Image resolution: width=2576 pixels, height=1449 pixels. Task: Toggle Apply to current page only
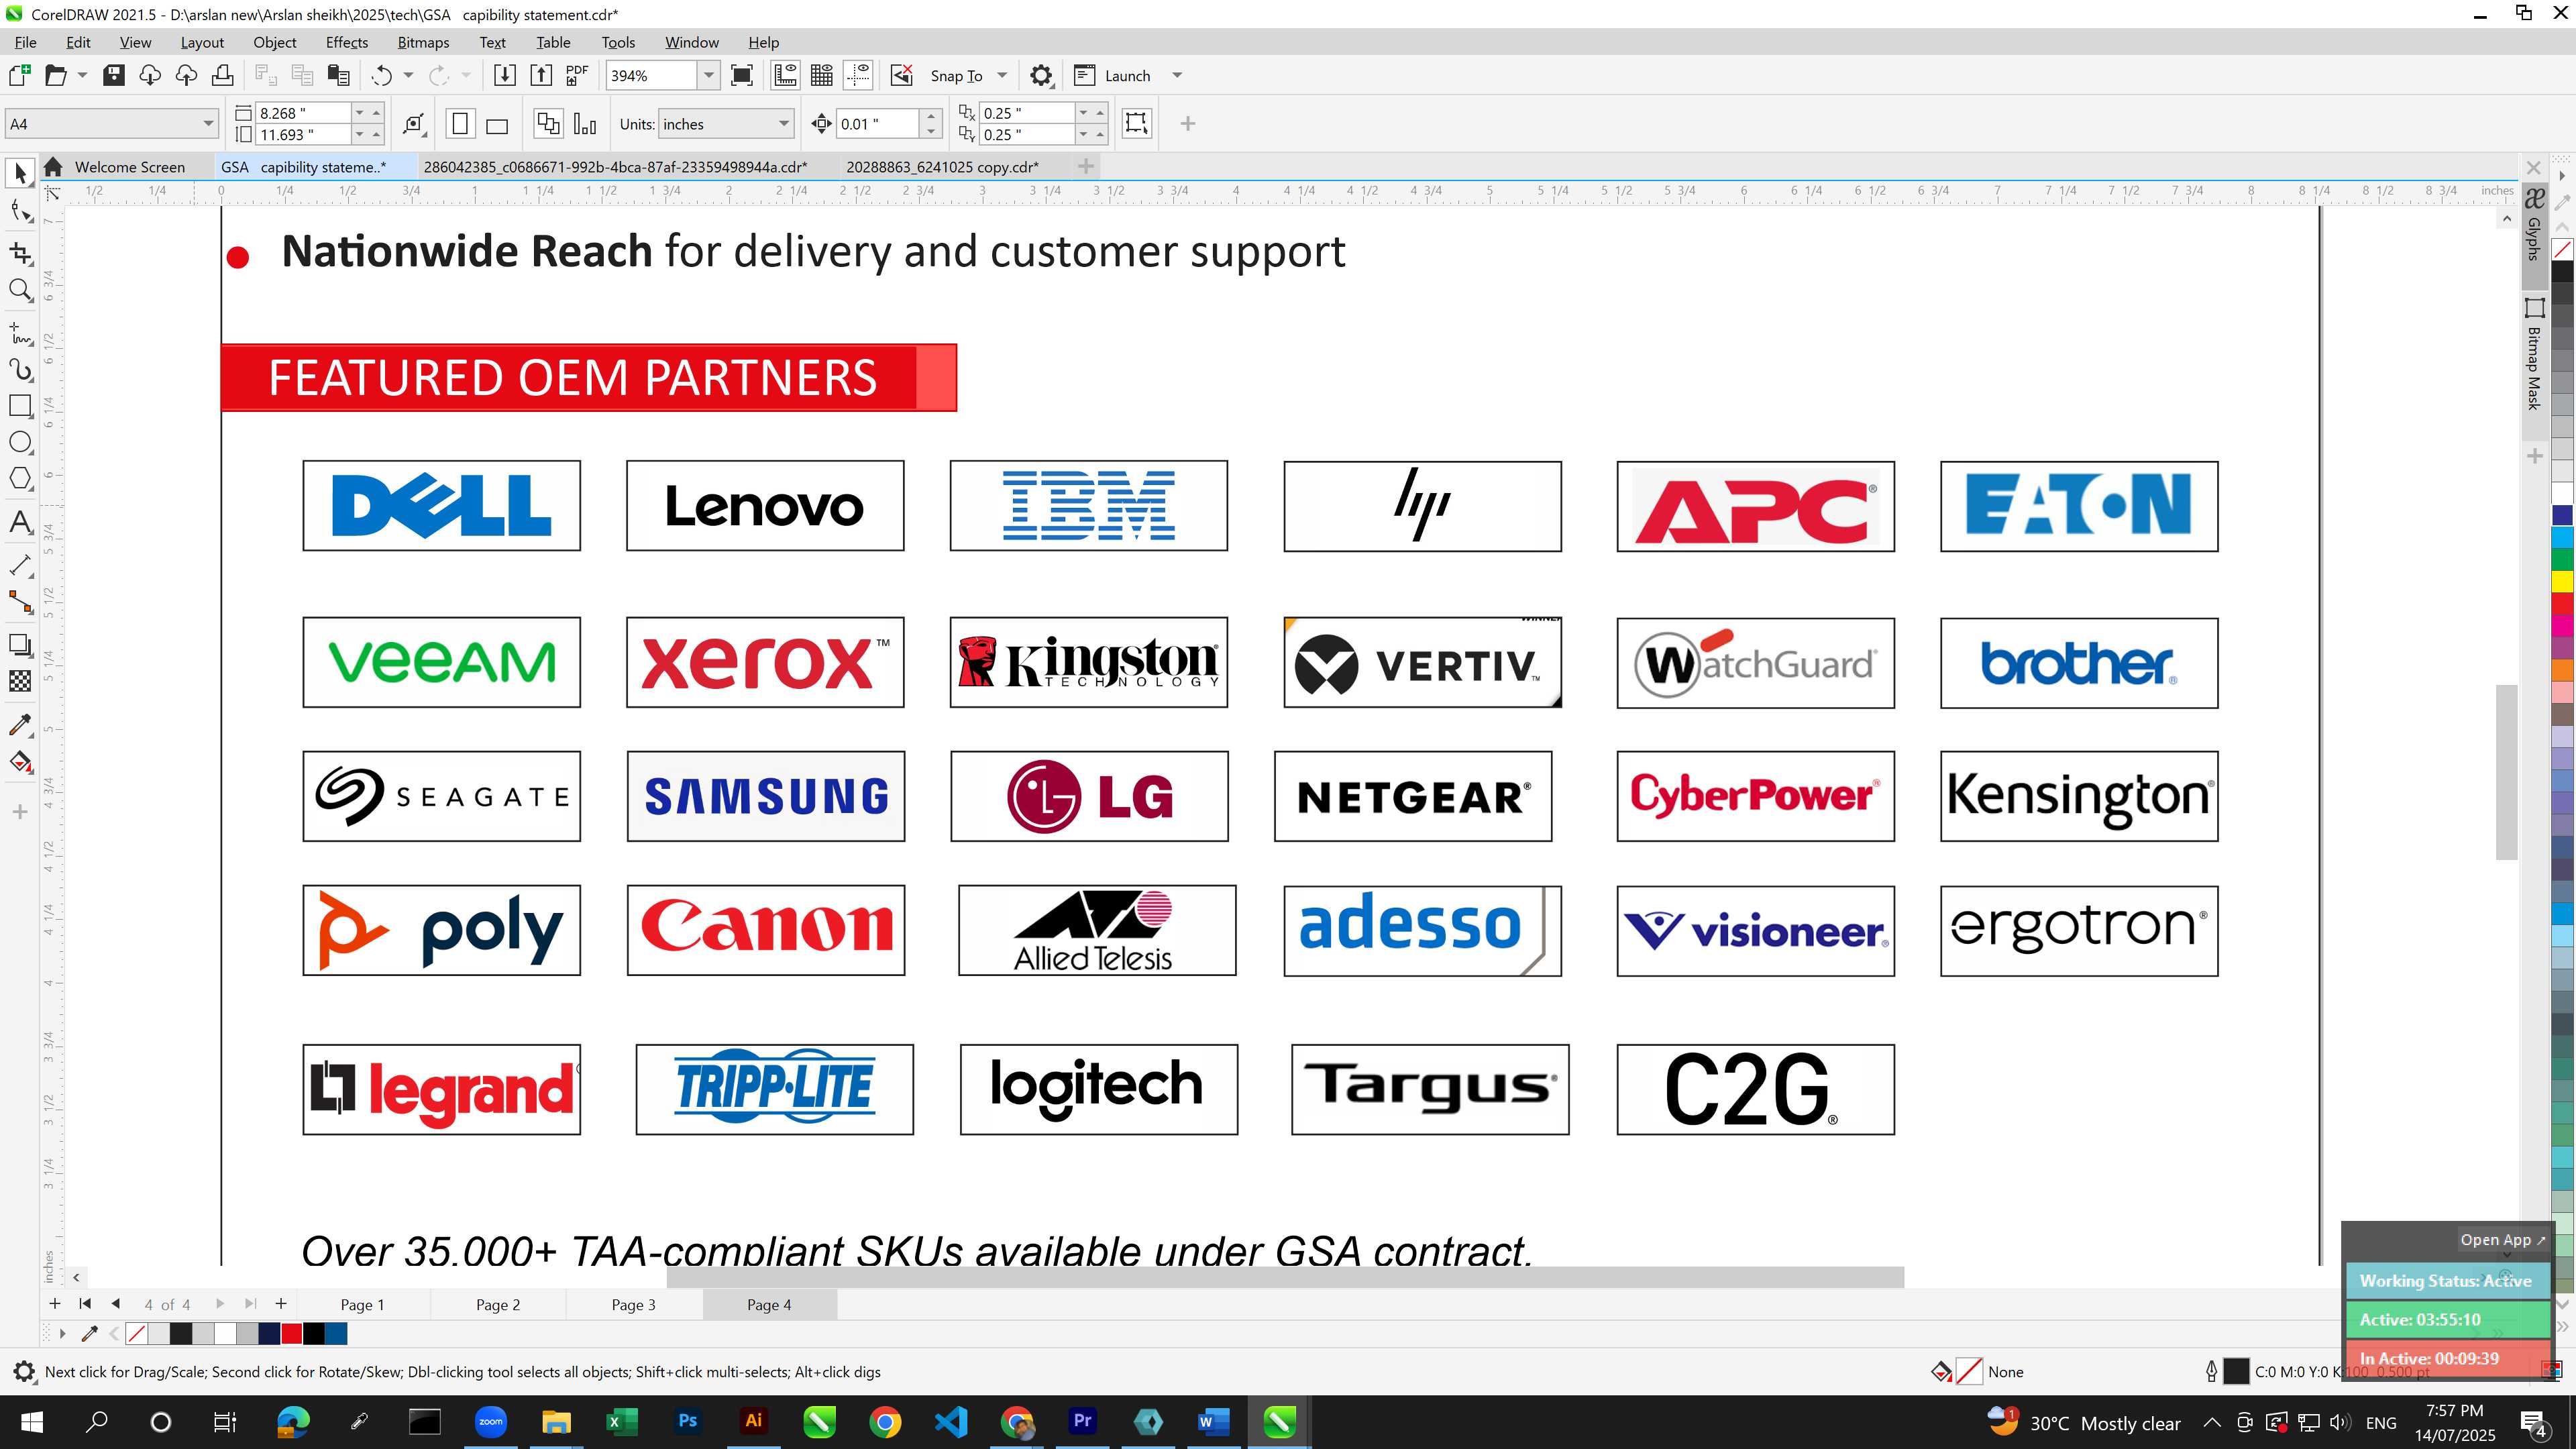(585, 124)
